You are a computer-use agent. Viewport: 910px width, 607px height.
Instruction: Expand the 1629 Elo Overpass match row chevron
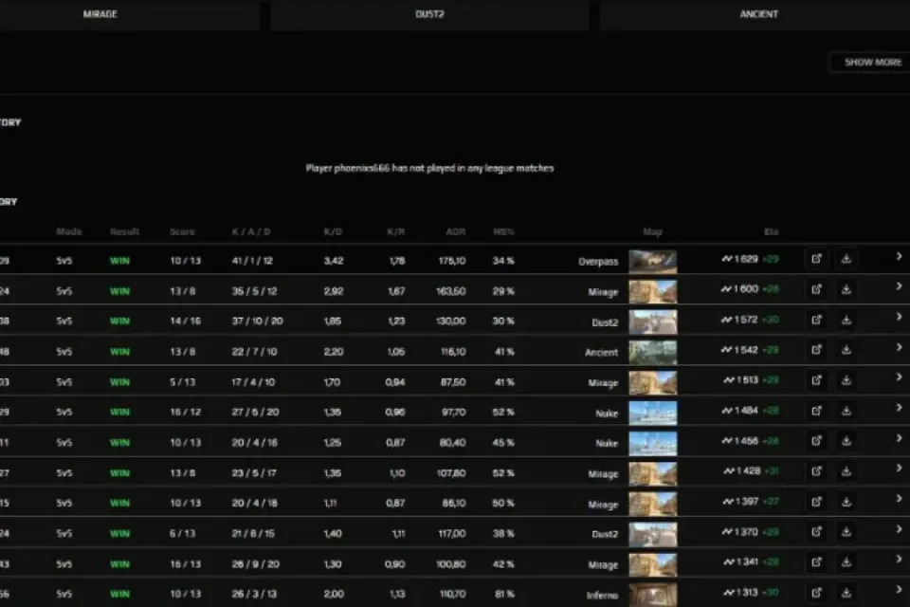[899, 256]
